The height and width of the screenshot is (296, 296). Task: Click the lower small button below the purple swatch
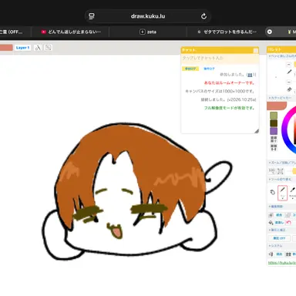[x=274, y=147]
